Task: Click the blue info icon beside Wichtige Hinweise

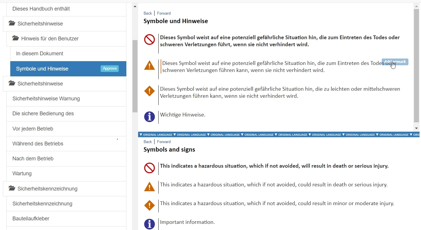Action: point(150,117)
